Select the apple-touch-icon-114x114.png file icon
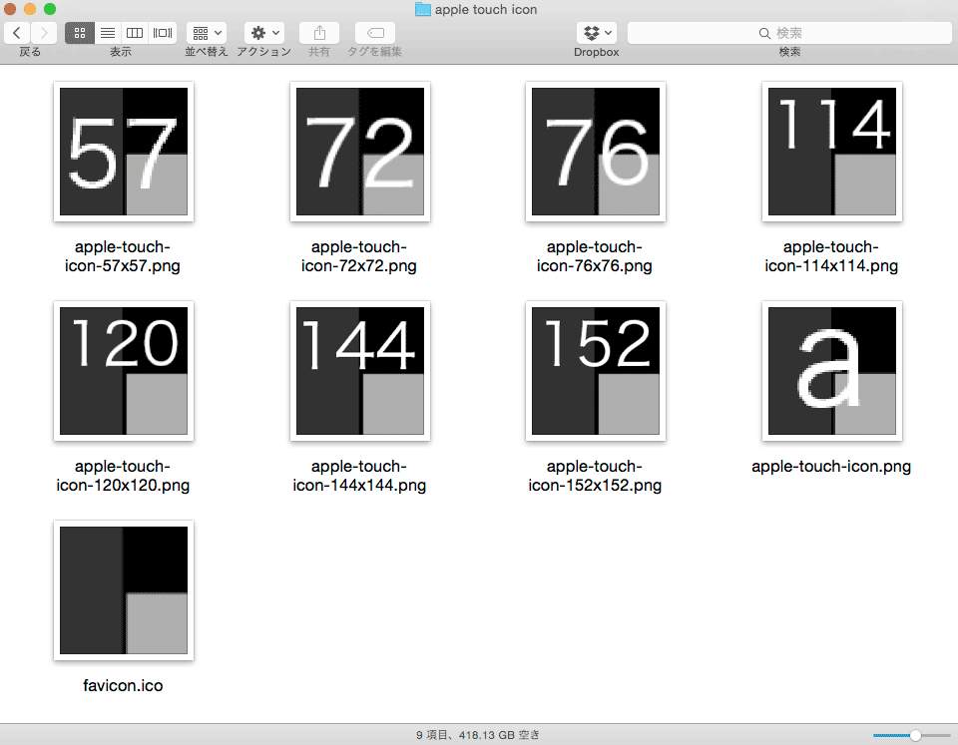The height and width of the screenshot is (745, 958). [832, 152]
